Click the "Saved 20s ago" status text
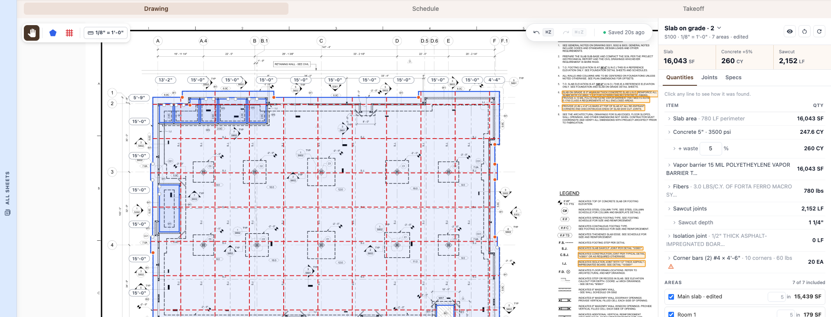 click(626, 32)
